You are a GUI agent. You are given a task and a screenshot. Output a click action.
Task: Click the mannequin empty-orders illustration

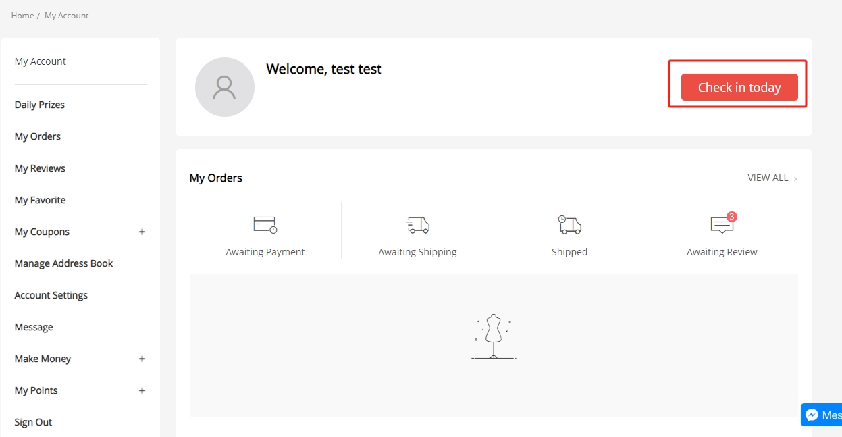[494, 336]
